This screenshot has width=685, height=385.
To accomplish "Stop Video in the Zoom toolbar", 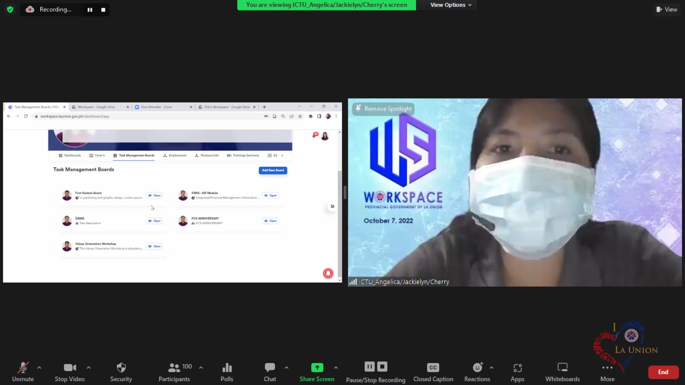I will click(x=70, y=372).
